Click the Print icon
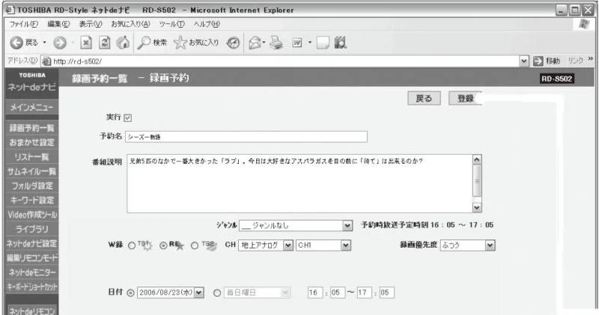The height and width of the screenshot is (315, 599). pyautogui.click(x=276, y=43)
